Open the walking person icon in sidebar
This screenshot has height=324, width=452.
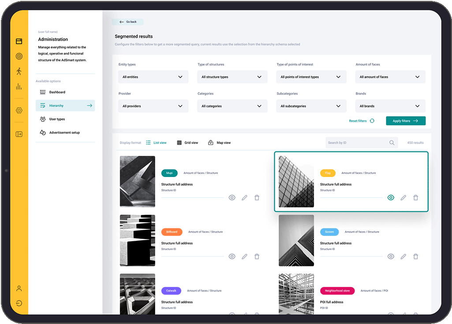(x=19, y=71)
